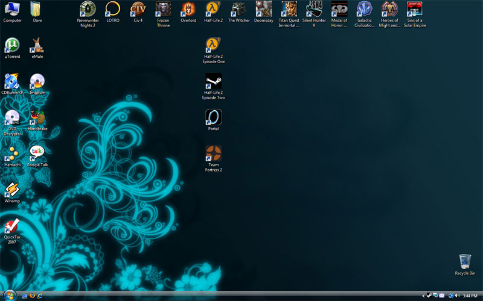The height and width of the screenshot is (301, 483).
Task: Select the Half-Life 2 Episode One icon
Action: point(213,45)
